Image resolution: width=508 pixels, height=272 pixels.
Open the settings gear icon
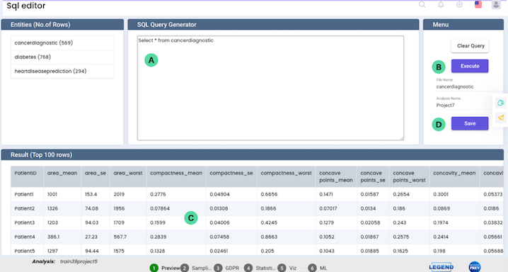pyautogui.click(x=459, y=4)
